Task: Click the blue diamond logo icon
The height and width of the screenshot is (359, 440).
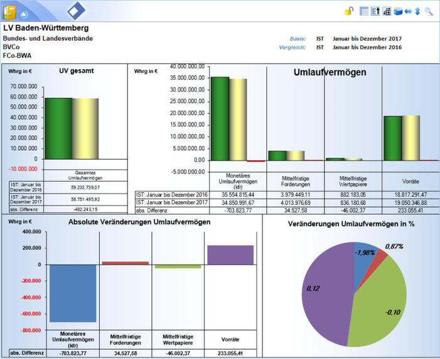Action: click(77, 11)
